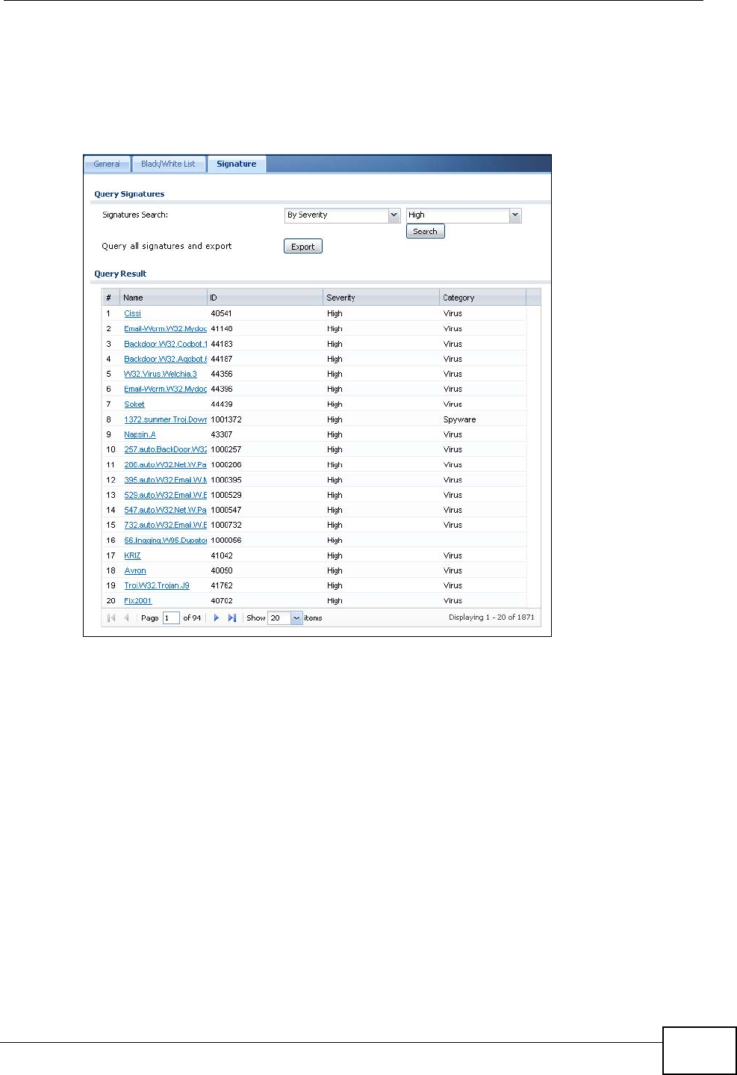This screenshot has height=1075, width=737.
Task: Open the 732.auto.W32.Email signature link
Action: 165,525
